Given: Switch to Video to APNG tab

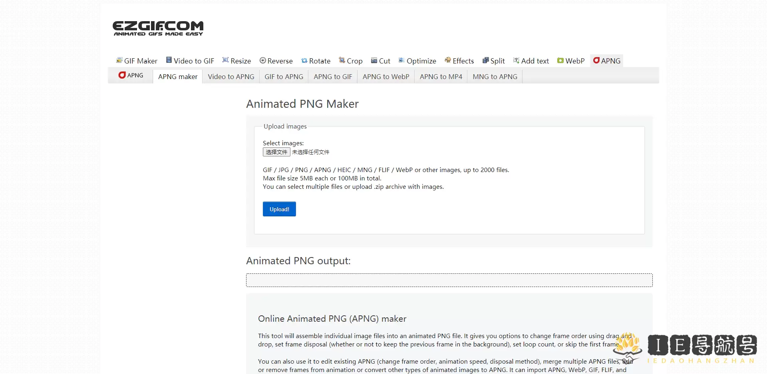Looking at the screenshot, I should [x=231, y=77].
